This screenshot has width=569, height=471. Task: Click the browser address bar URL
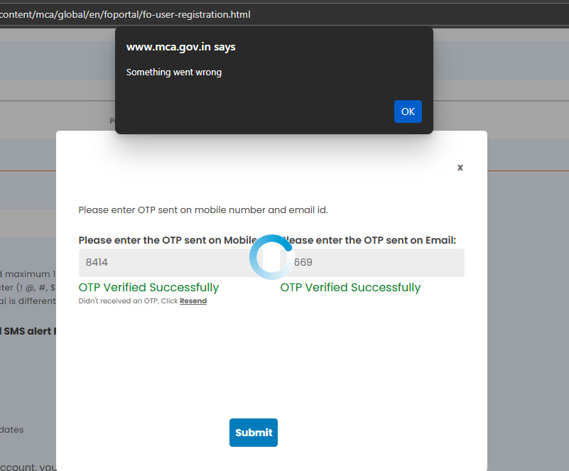click(x=125, y=14)
